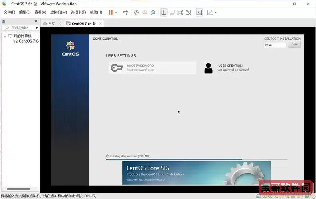Close the 库 library panel
This screenshot has height=199, width=316.
[36, 21]
